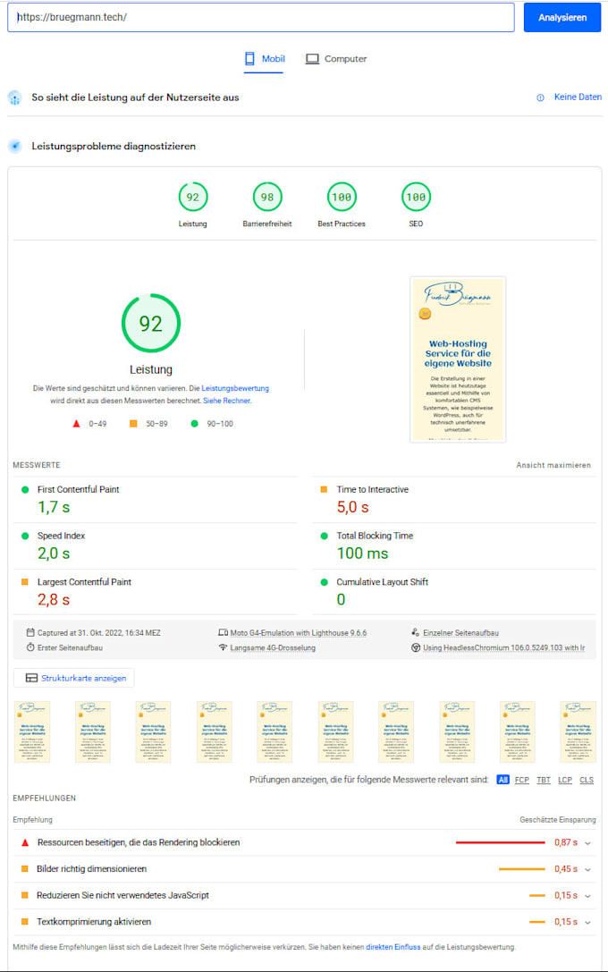Click the final page screenshot thumbnail
This screenshot has height=972, width=608.
(x=458, y=359)
